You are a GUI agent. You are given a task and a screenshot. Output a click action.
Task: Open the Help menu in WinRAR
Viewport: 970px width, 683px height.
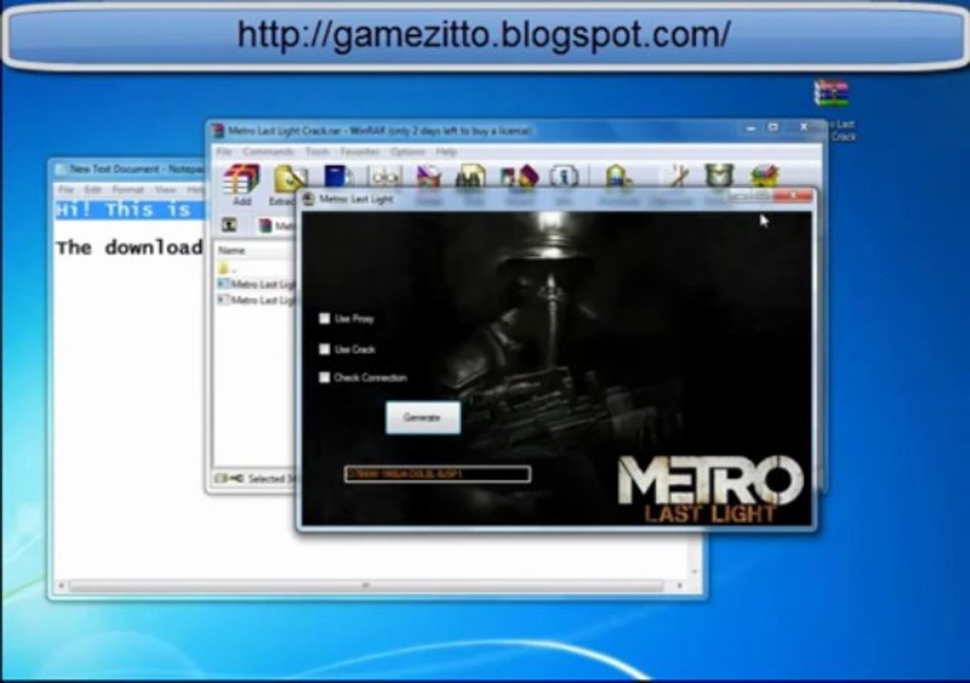[446, 152]
